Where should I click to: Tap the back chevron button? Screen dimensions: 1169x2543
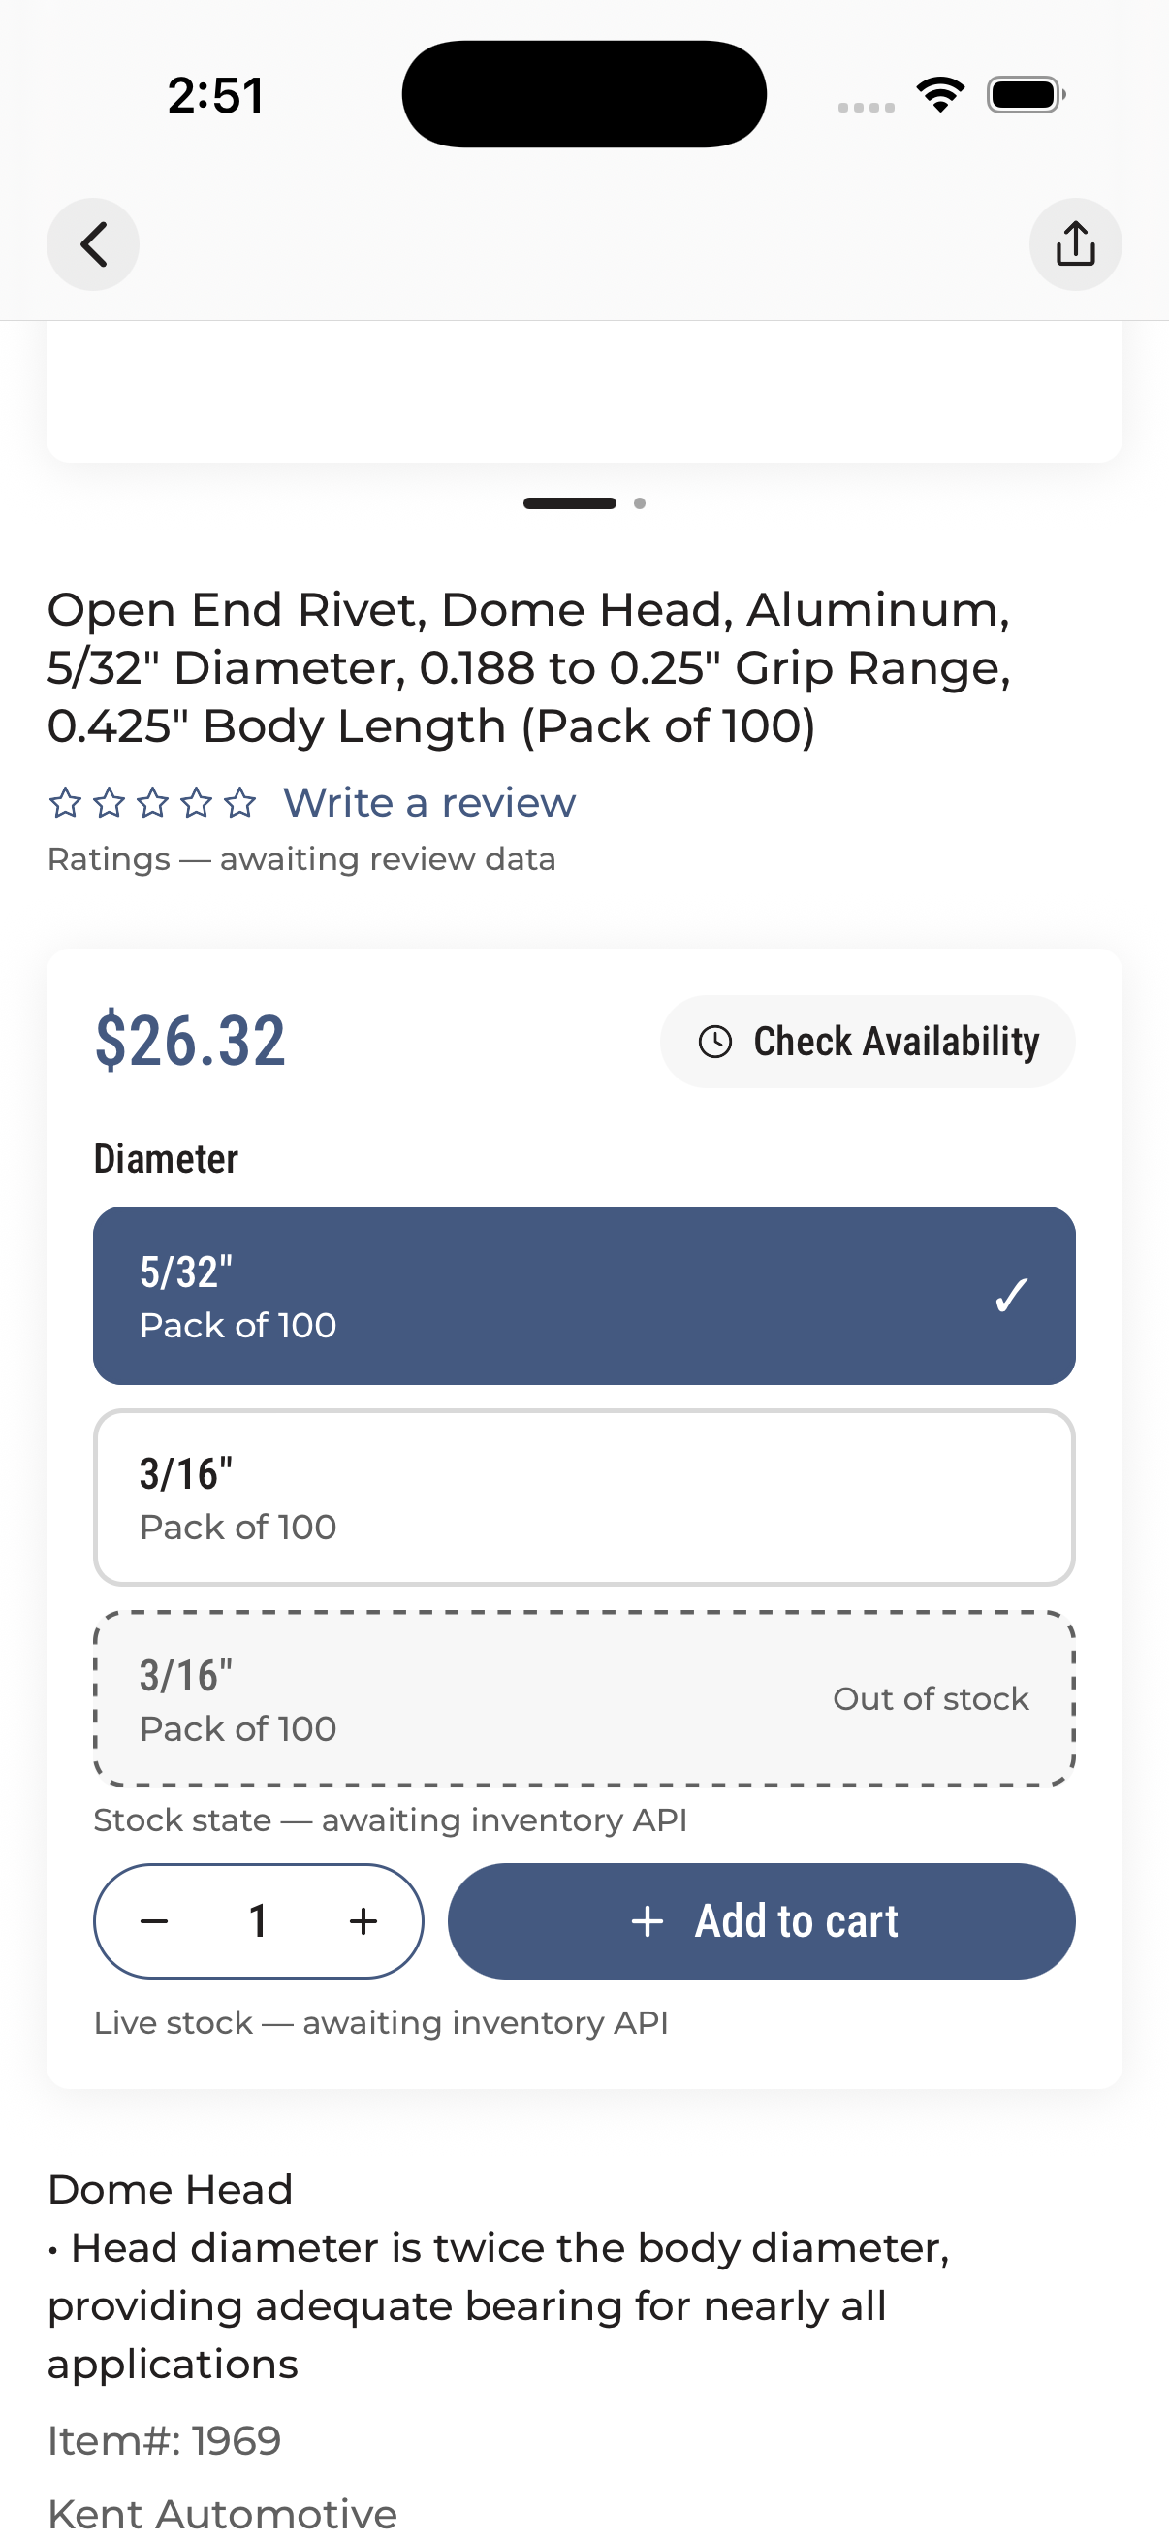pyautogui.click(x=93, y=243)
